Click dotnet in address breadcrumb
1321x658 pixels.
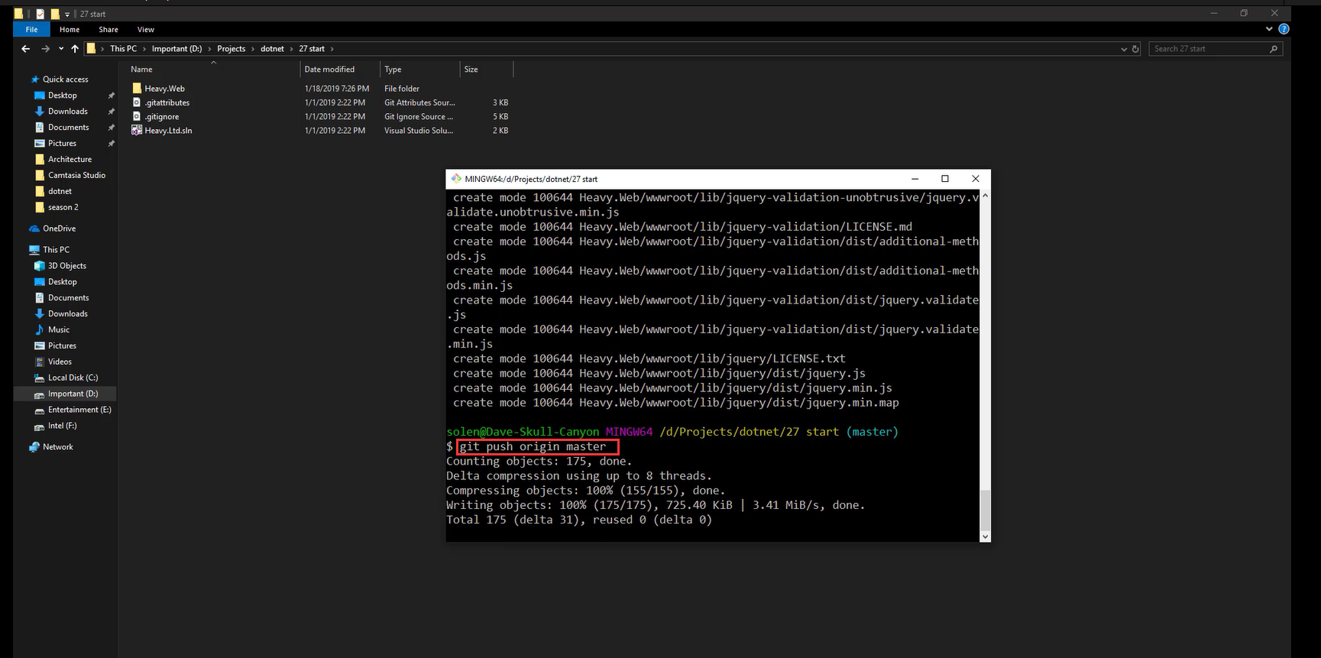coord(272,49)
